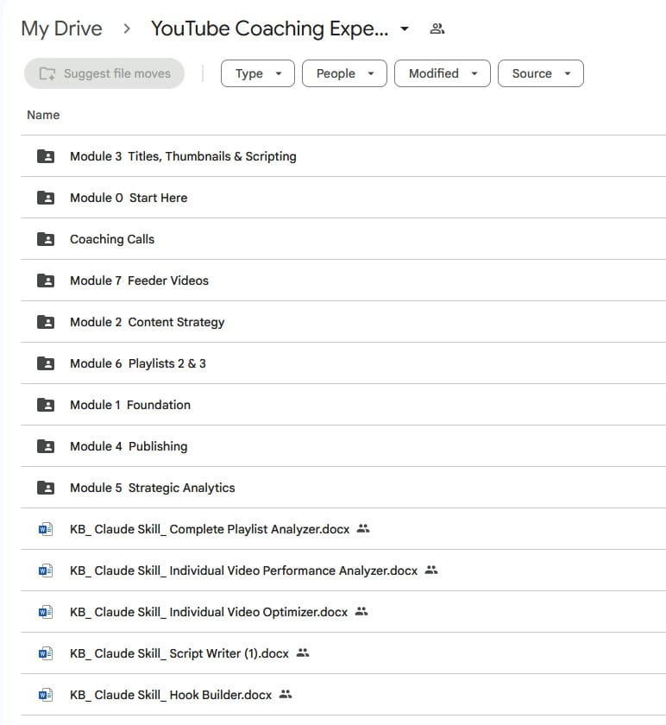Click the Module 7 Feeder Videos folder icon
Screen dimensions: 666x725
click(x=46, y=281)
